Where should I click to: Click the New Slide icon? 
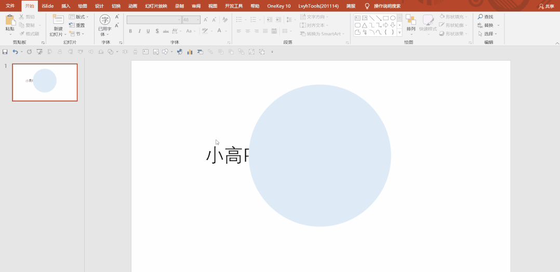[58, 20]
